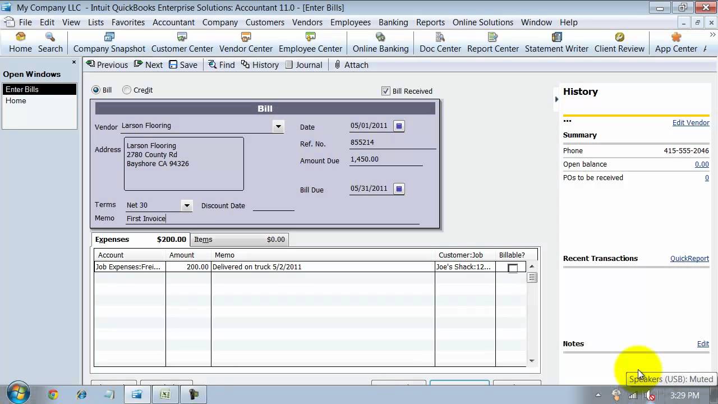Click the Address box
This screenshot has height=404, width=718.
coord(184,164)
